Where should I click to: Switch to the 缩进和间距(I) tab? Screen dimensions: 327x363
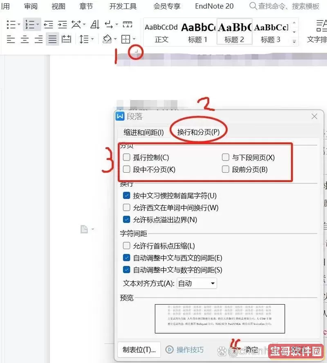pos(144,132)
